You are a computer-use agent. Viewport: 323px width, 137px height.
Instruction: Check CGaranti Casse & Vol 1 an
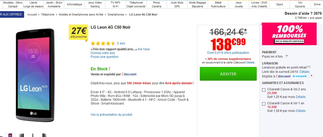264,104
